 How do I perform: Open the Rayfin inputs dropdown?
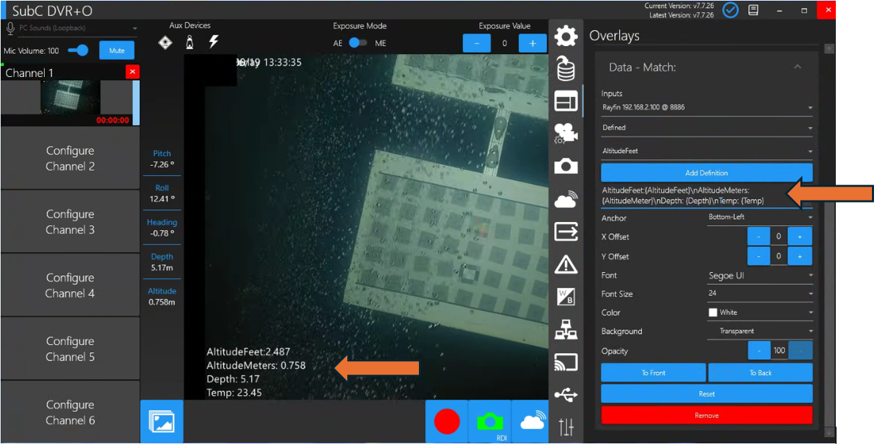coord(706,108)
